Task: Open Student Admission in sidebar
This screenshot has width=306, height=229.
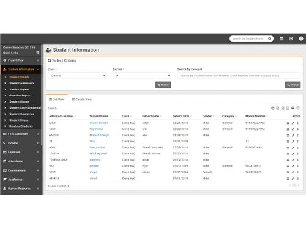Action: (21, 83)
